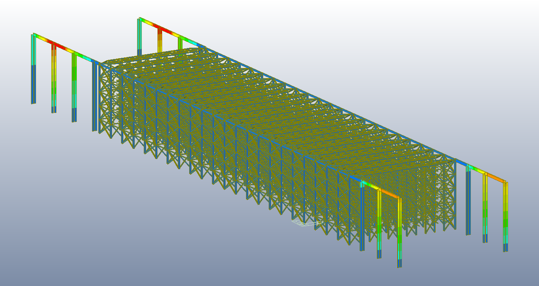The height and width of the screenshot is (286, 539).
Task: Click the green column of the far-left frame
Action: click(x=74, y=86)
